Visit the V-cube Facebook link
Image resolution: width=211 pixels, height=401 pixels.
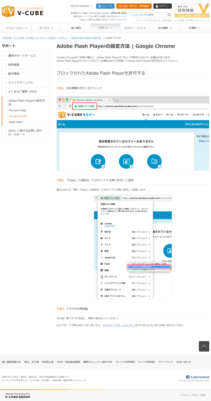pos(200,377)
